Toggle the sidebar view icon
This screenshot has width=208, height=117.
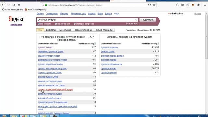188,5
